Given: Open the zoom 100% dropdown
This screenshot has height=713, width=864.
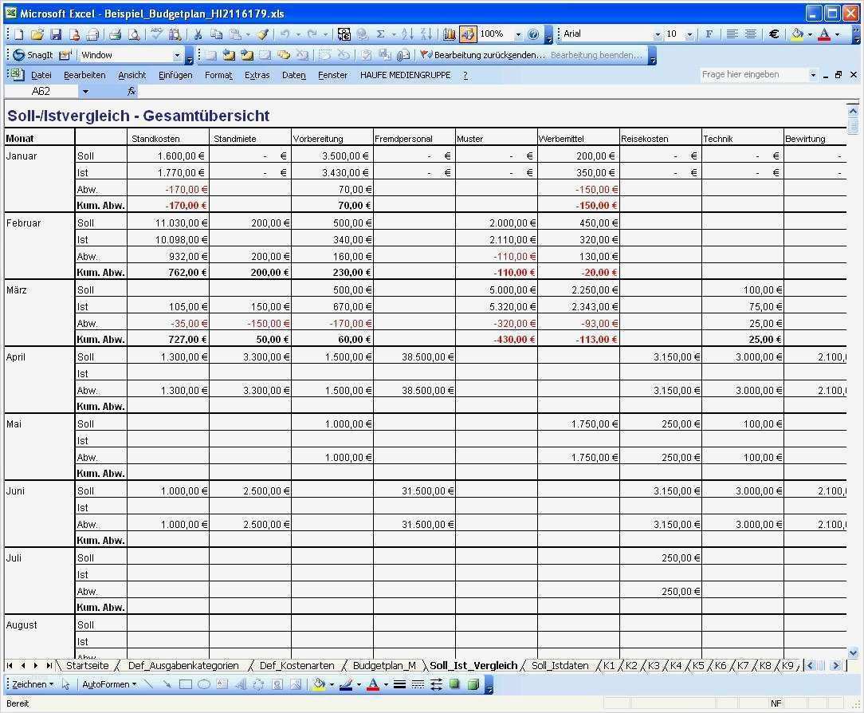Looking at the screenshot, I should tap(518, 34).
